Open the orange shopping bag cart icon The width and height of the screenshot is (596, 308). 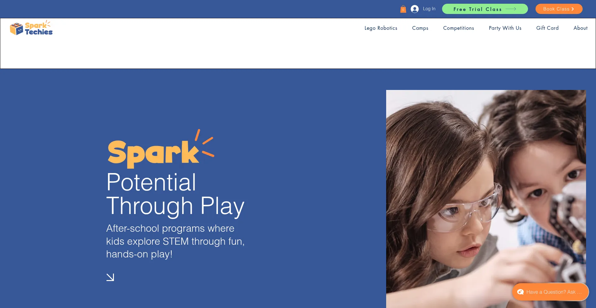point(403,9)
